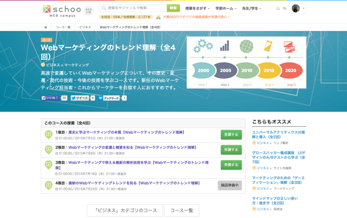
Task: Click the Hatena ブックマーク button
Action: click(109, 98)
